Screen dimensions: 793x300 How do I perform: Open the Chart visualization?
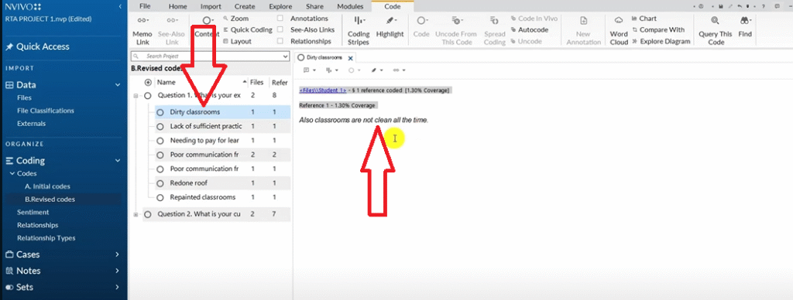click(x=644, y=19)
